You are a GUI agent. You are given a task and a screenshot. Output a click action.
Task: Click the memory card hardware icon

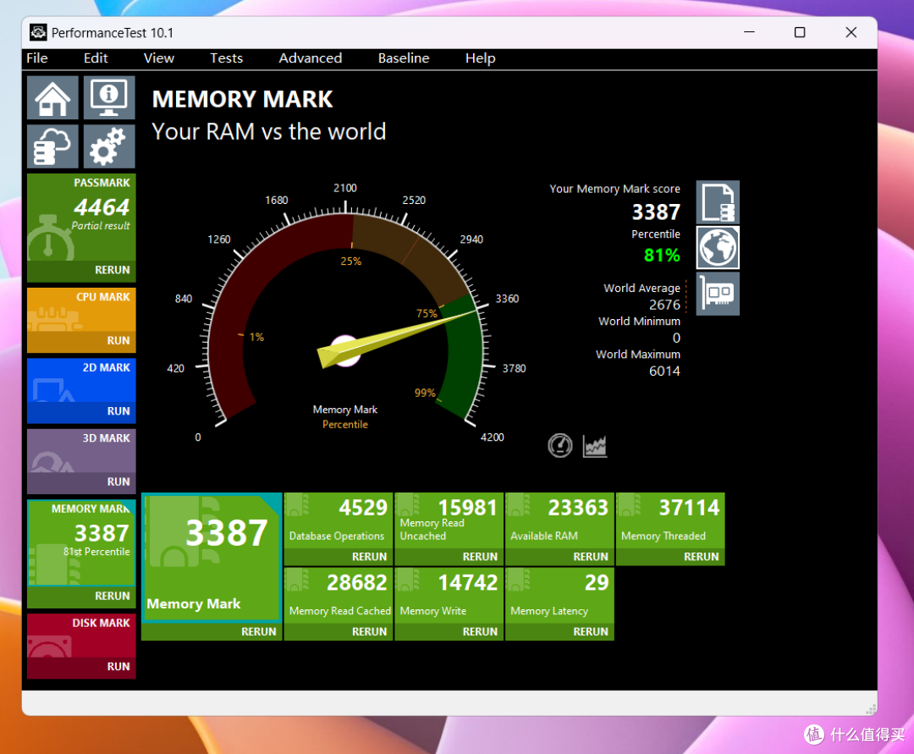(x=718, y=294)
